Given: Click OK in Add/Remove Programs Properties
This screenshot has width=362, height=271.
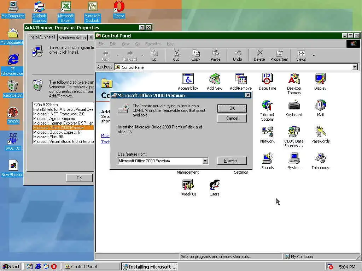Looking at the screenshot, I should click(79, 178).
